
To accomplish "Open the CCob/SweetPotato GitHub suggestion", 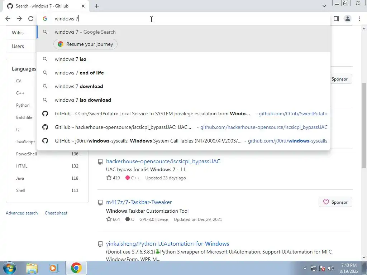I will (x=183, y=114).
